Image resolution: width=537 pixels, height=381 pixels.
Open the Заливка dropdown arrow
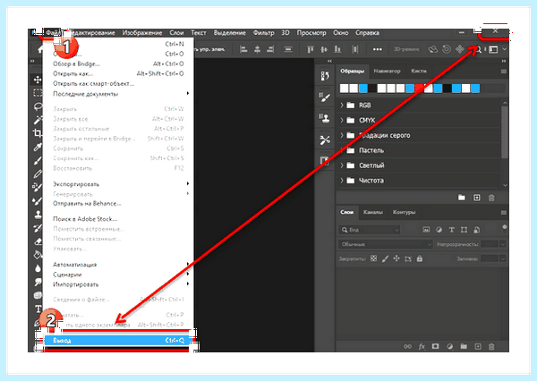(x=503, y=258)
